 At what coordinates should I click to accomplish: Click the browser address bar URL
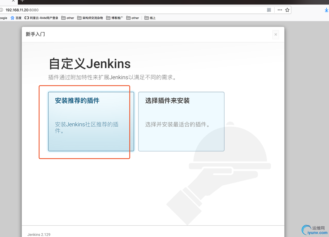[x=22, y=10]
